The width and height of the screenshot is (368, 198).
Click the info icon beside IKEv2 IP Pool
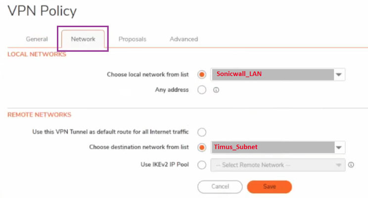click(351, 165)
